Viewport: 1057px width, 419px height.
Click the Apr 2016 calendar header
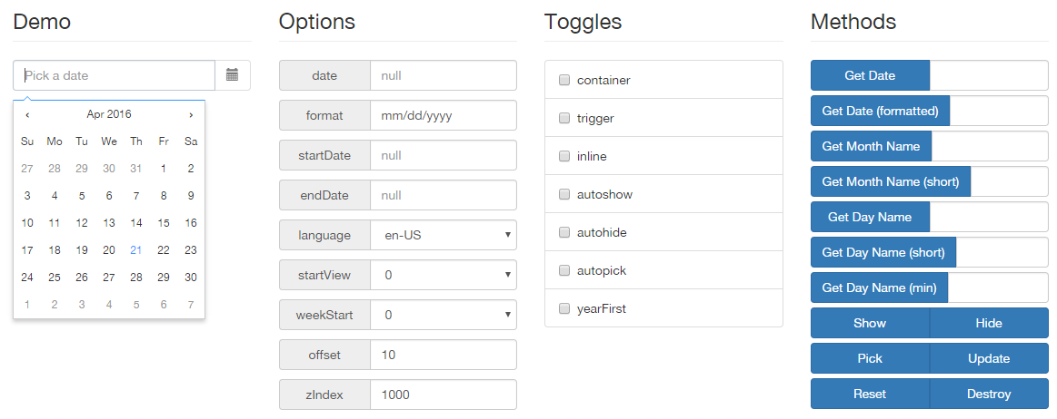109,114
